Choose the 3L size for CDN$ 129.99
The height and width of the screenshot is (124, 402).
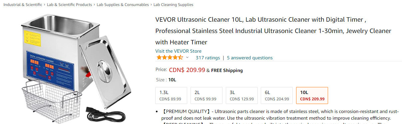coord(241,96)
